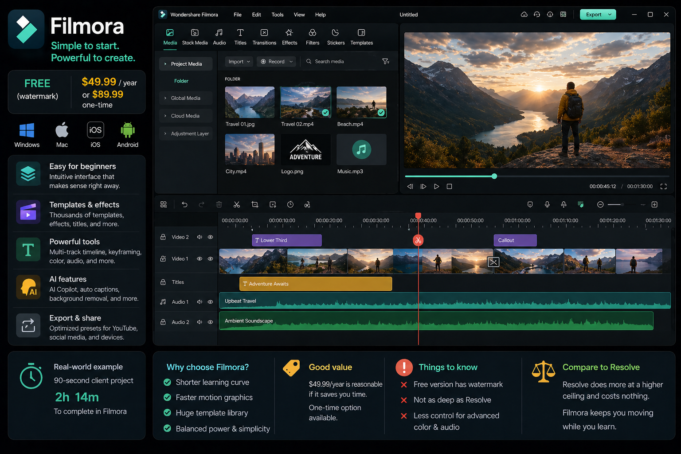Click the filter funnel icon beside search
Viewport: 681px width, 454px height.
(386, 62)
